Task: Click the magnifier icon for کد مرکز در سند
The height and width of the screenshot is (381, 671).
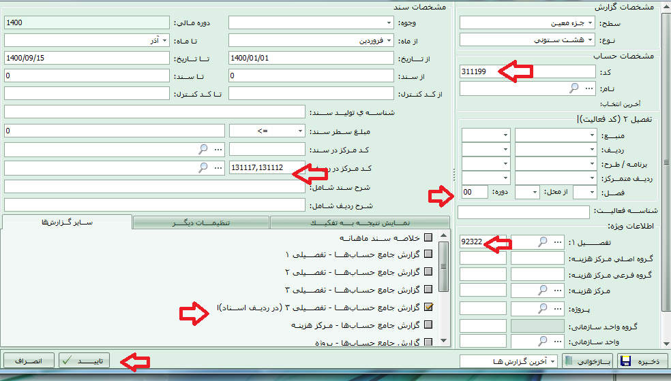Action: (203, 149)
